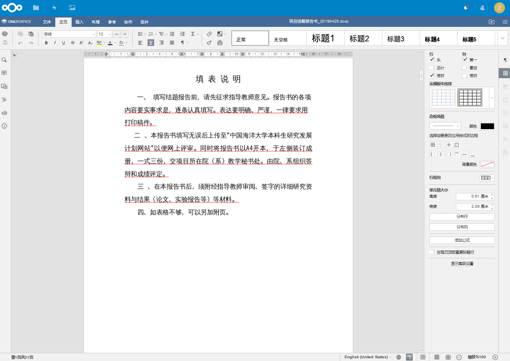Apply superscript formatting
This screenshot has width=510, height=361.
coord(81,43)
